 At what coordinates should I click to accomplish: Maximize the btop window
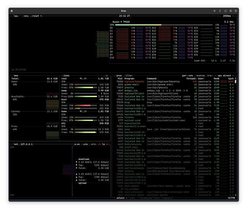(x=231, y=11)
